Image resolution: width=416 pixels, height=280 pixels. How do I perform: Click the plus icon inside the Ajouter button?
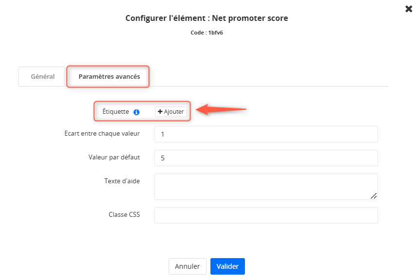160,111
